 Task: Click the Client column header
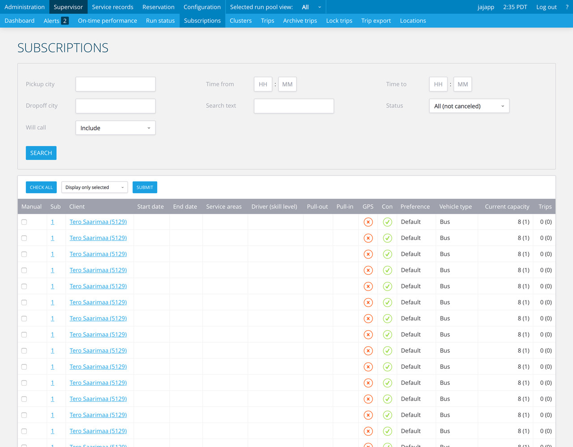(x=77, y=207)
